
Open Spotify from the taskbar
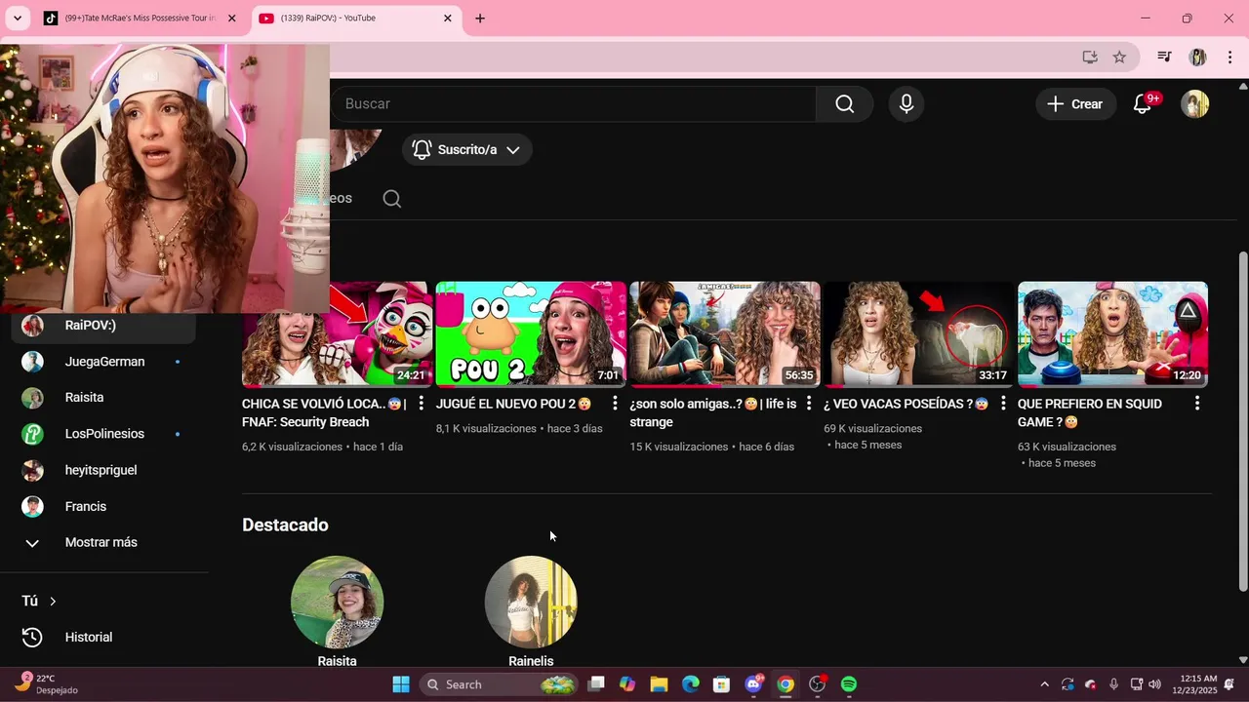(849, 684)
